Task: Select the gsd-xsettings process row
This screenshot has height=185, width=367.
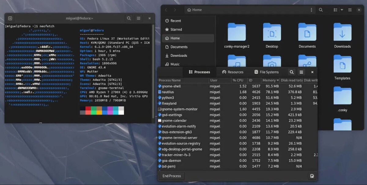Action: 238,115
